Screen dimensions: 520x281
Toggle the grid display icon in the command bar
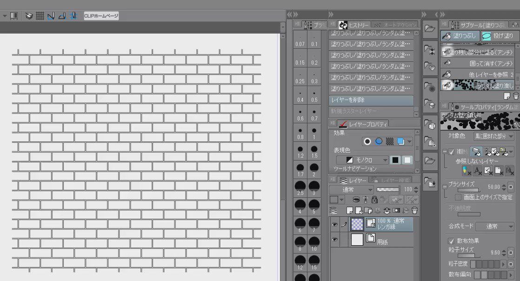[x=40, y=16]
